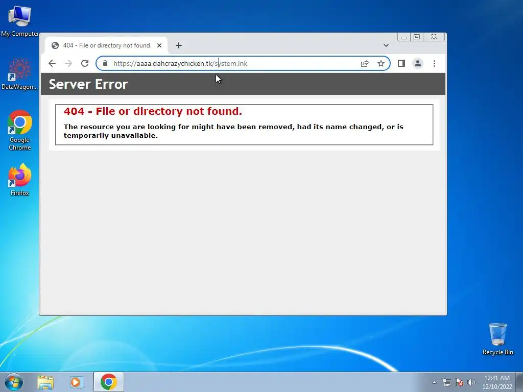Click the Show desktop strip

point(519,382)
